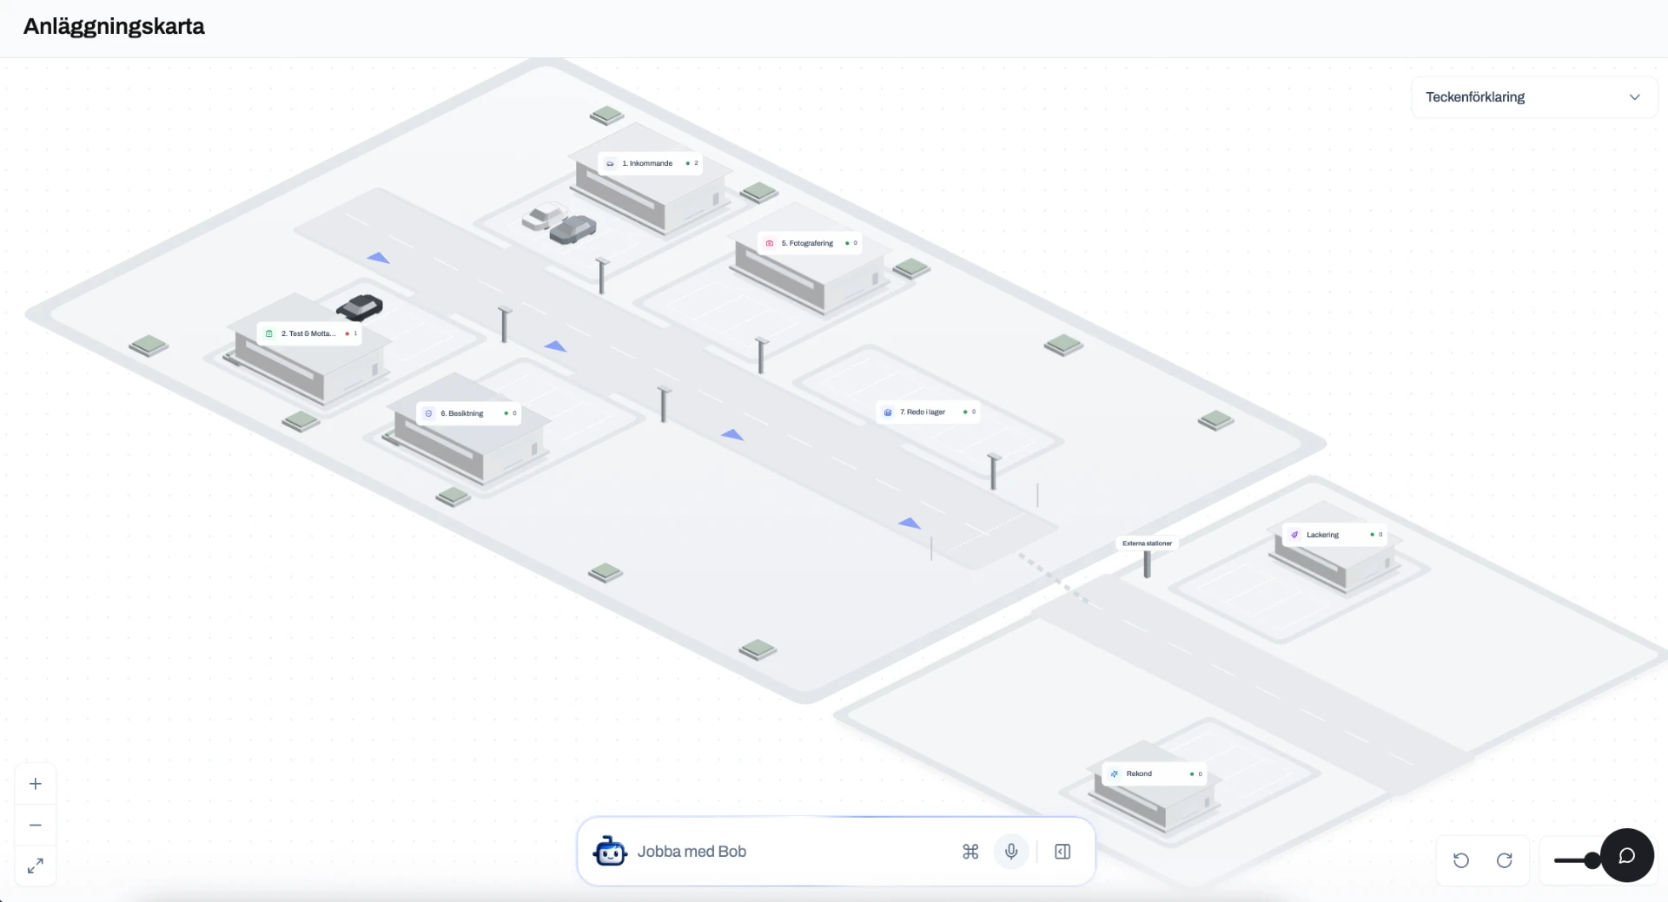
Task: Click the sparkle icon on Rekond label
Action: (x=1115, y=774)
